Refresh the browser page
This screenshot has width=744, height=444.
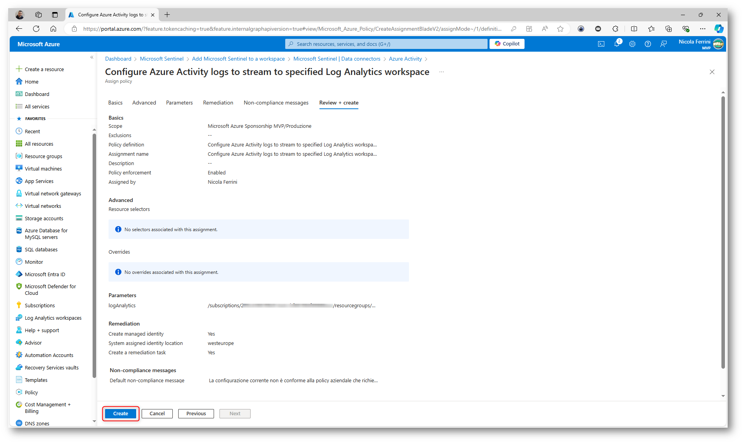tap(36, 28)
